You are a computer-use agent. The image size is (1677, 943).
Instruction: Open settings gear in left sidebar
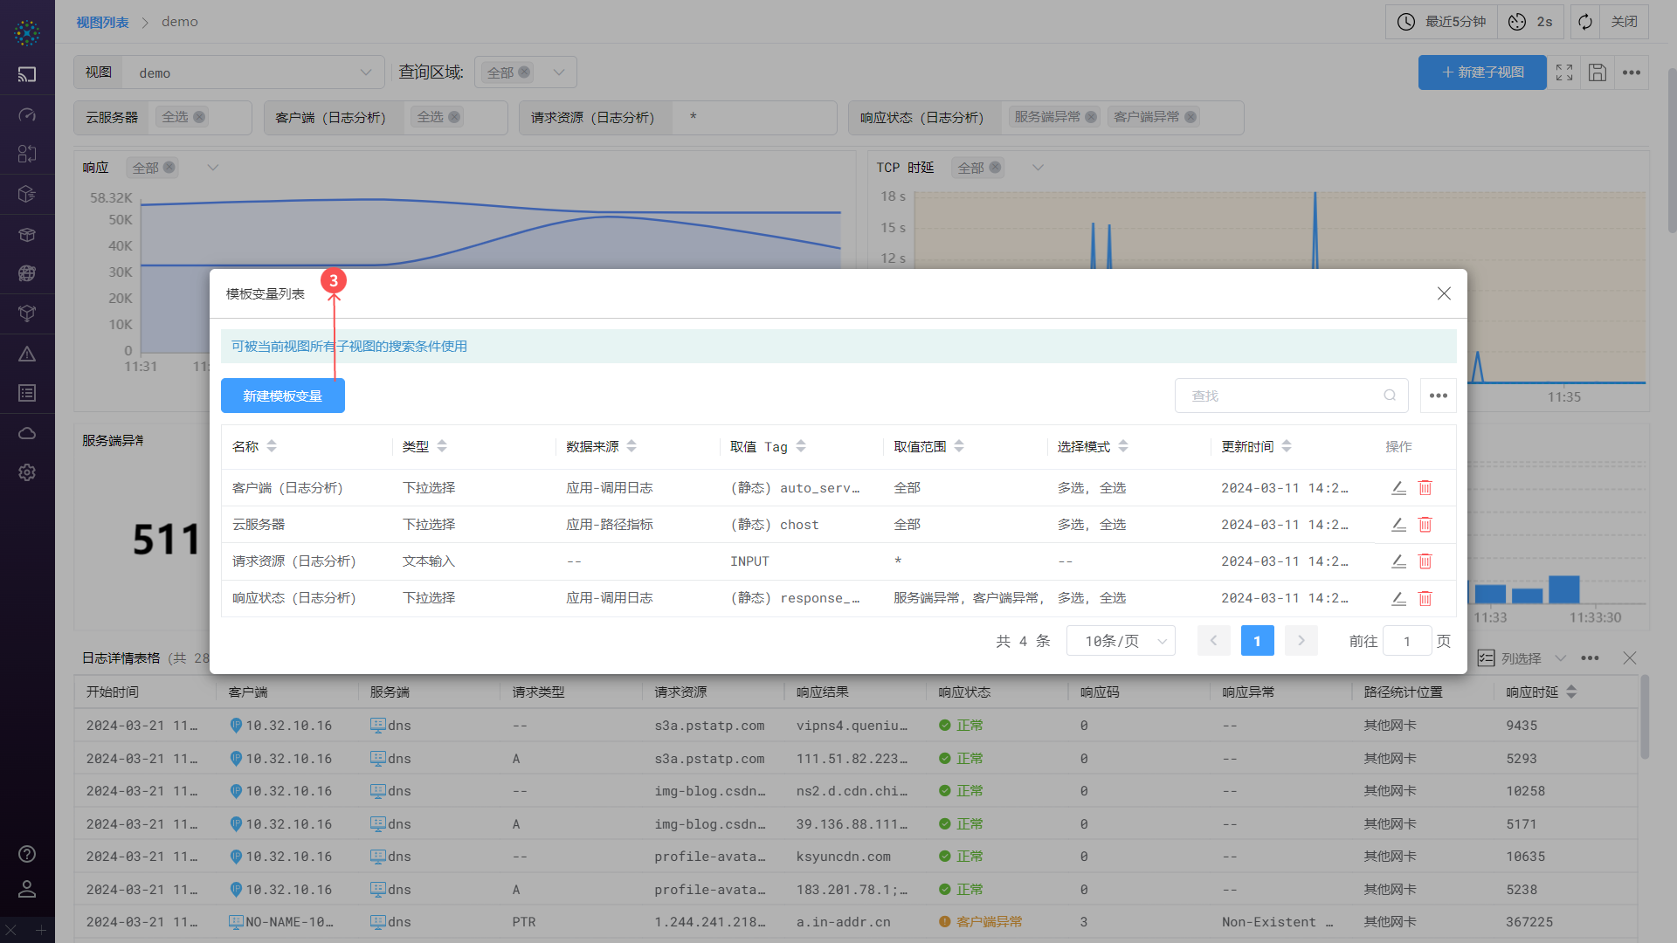(27, 472)
